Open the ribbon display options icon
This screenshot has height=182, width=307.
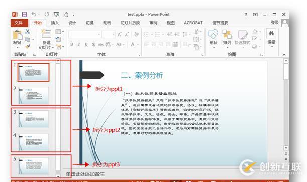(x=255, y=15)
